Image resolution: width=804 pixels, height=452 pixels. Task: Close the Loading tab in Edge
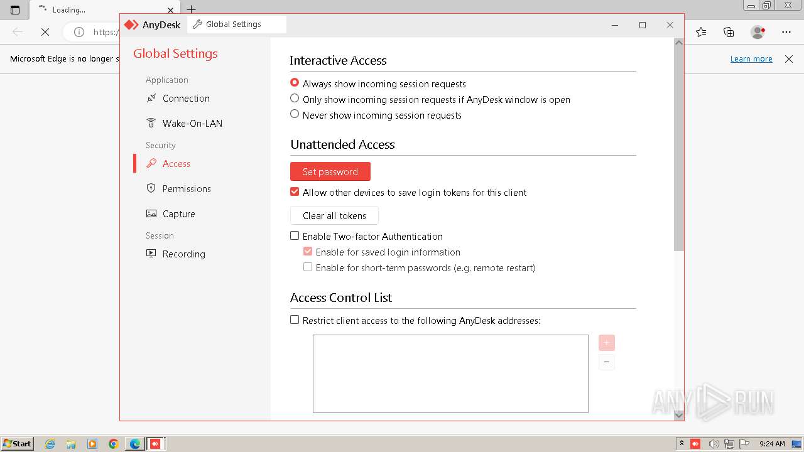click(x=170, y=10)
